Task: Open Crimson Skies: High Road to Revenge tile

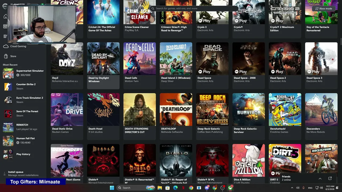Action: [x=176, y=19]
